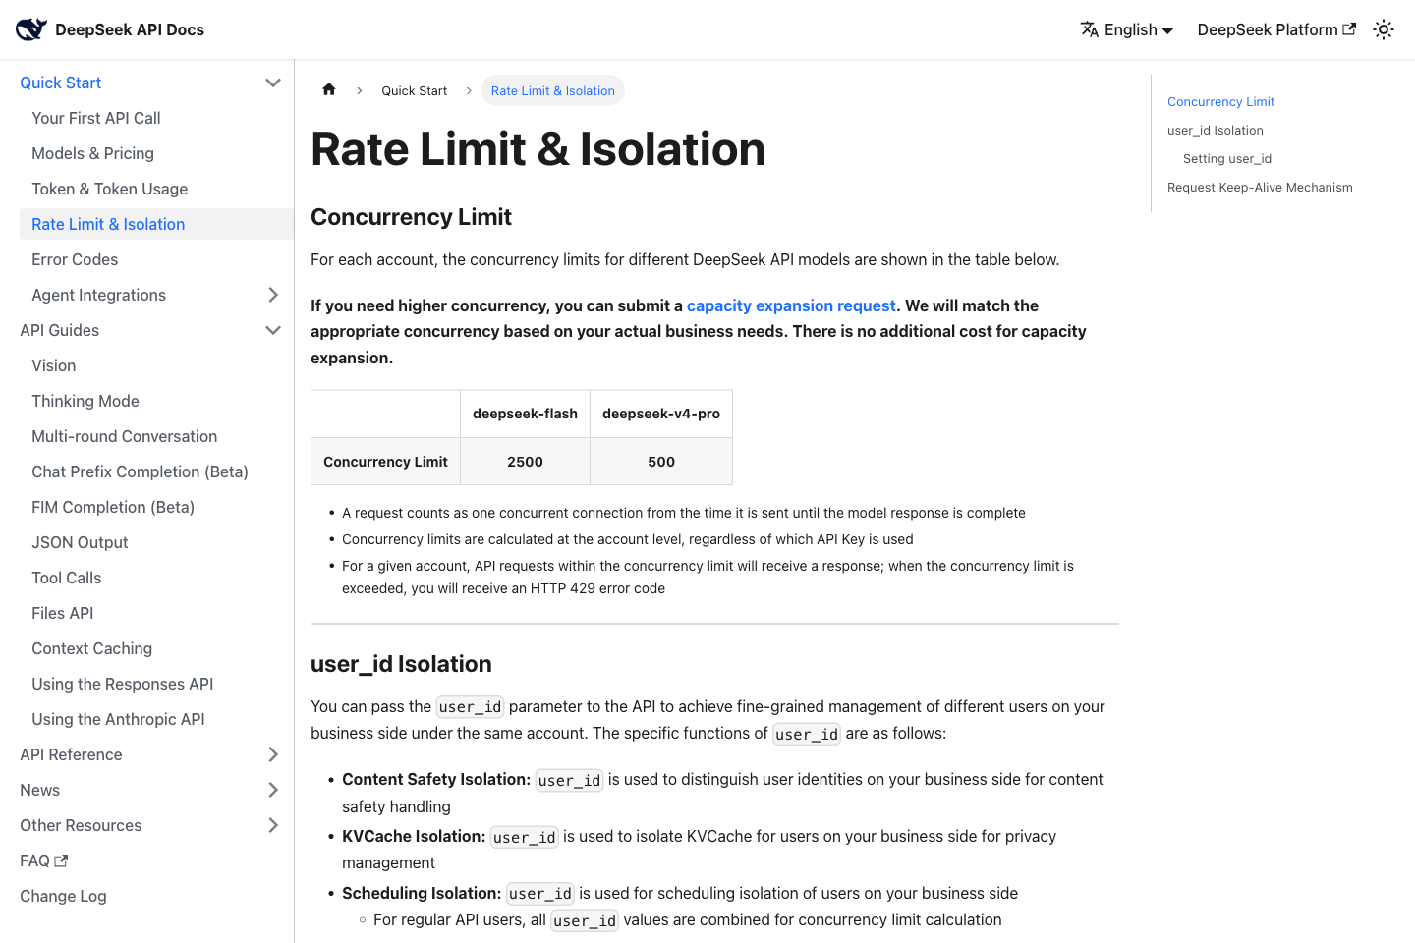Open the English language dropdown
Viewport: 1415px width, 943px height.
[1127, 29]
